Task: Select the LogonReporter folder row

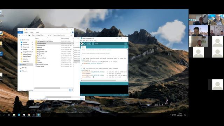Action: (x=54, y=45)
